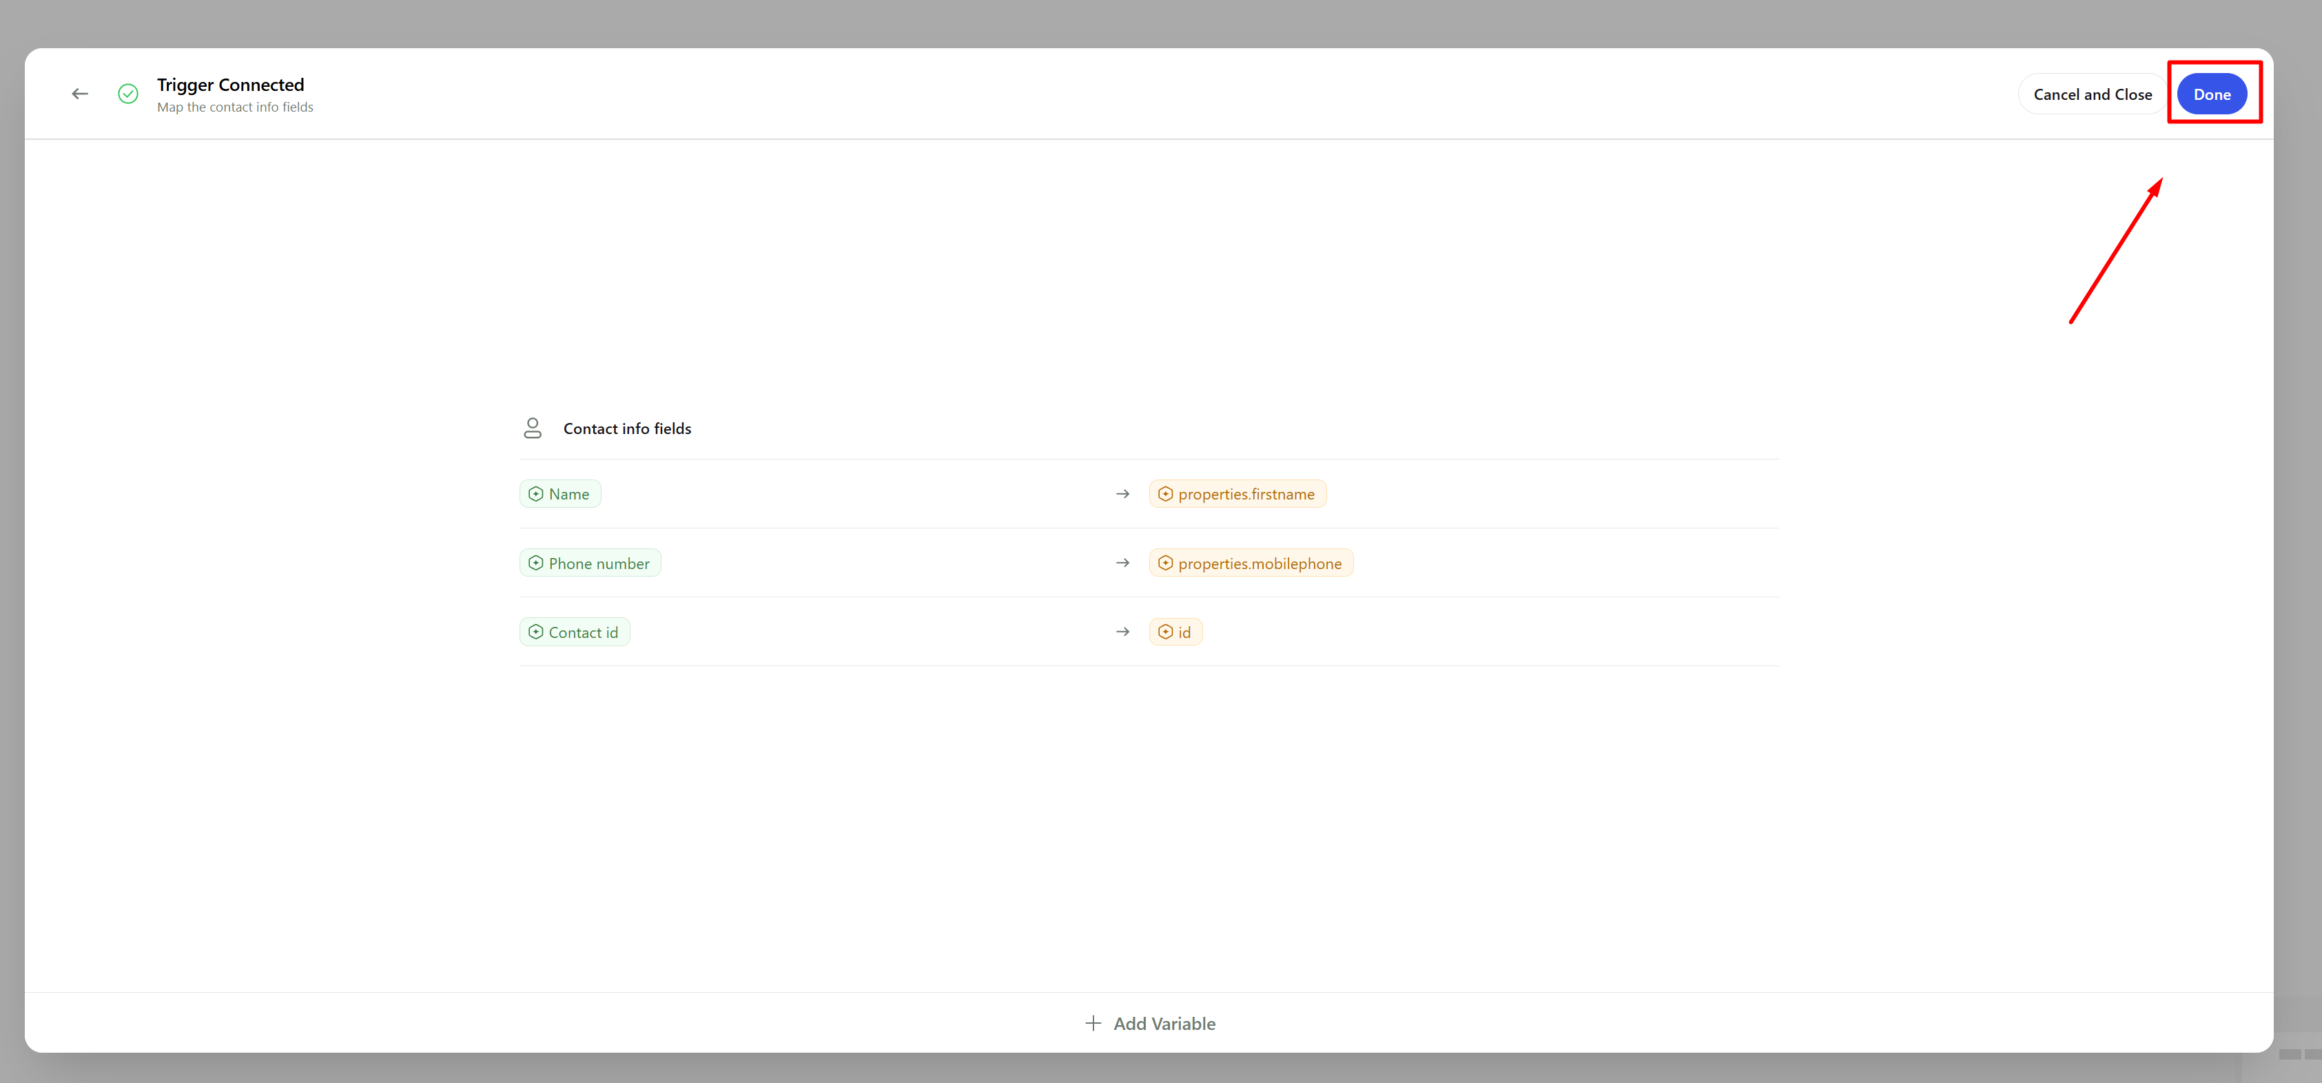Click hexagon icon in properties.firstname tag
2322x1083 pixels.
1164,494
